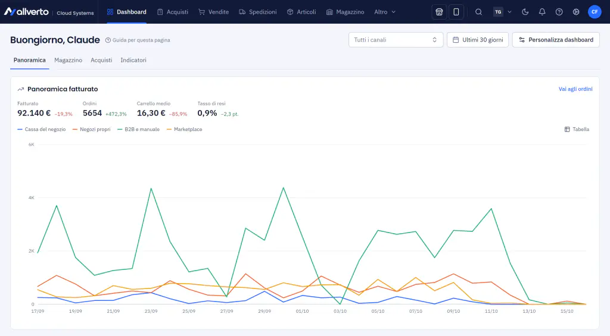Toggle B2B e manuale legend series
Viewport: 610px width, 336px height.
pyautogui.click(x=138, y=130)
